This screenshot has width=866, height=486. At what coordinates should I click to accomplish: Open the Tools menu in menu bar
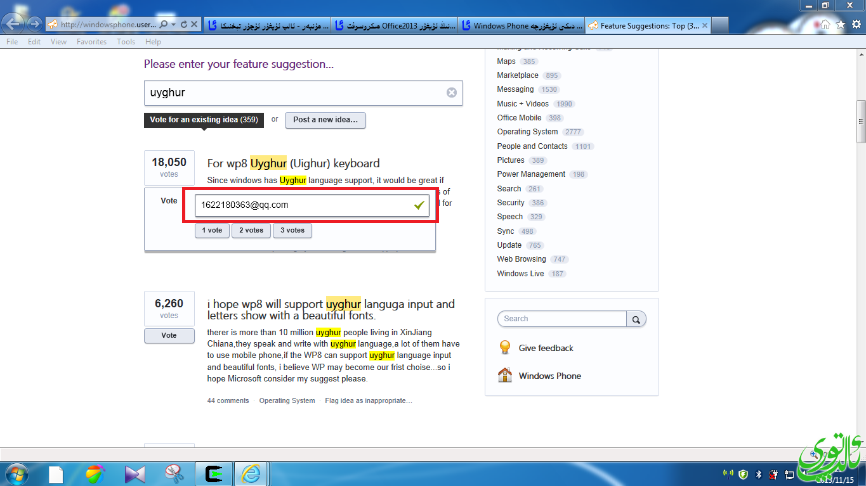pyautogui.click(x=126, y=42)
